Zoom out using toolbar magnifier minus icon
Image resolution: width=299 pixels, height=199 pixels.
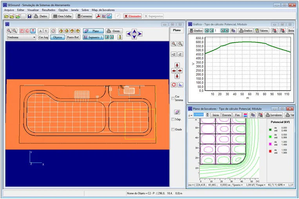point(14,31)
